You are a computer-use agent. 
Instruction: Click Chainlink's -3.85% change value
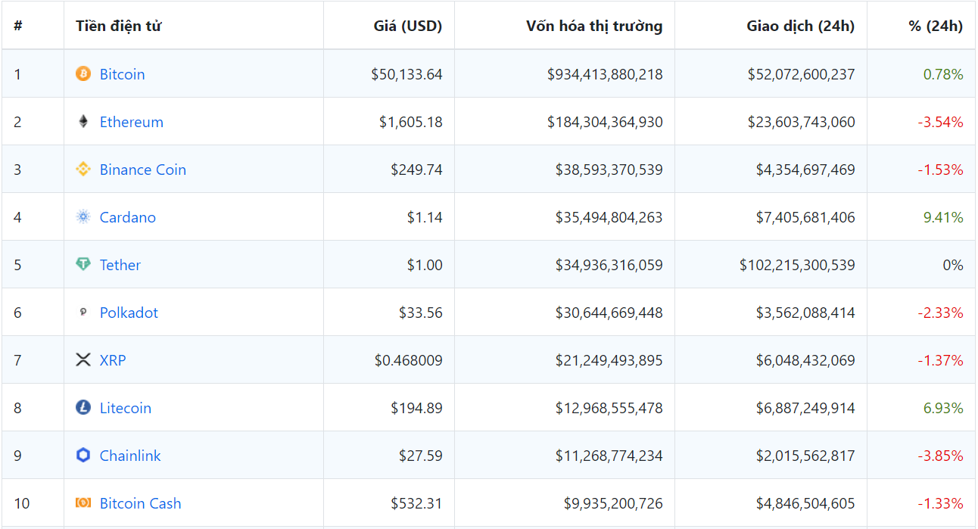tap(941, 456)
